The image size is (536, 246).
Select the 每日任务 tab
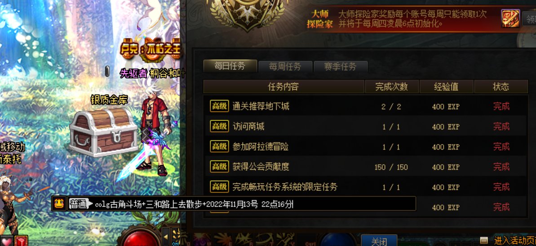pos(230,66)
